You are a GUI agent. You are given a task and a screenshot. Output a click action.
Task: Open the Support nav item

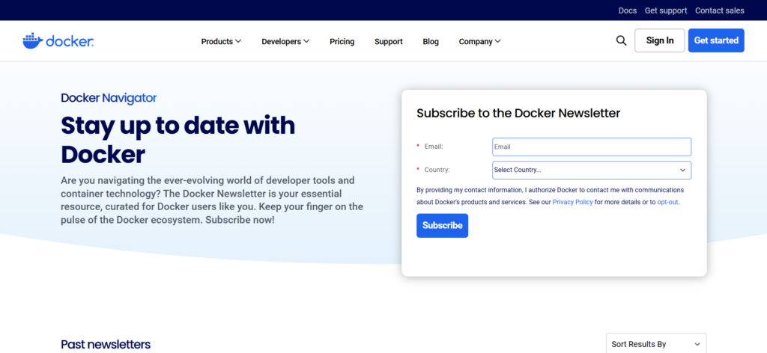point(388,42)
